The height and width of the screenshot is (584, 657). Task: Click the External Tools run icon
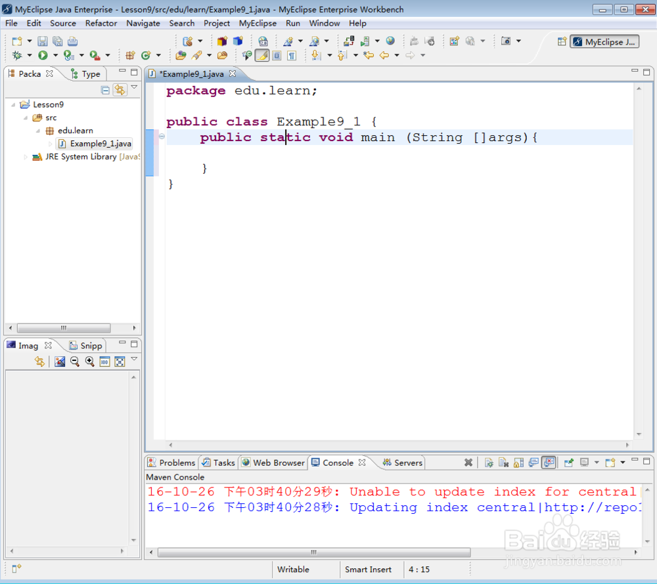pos(95,55)
